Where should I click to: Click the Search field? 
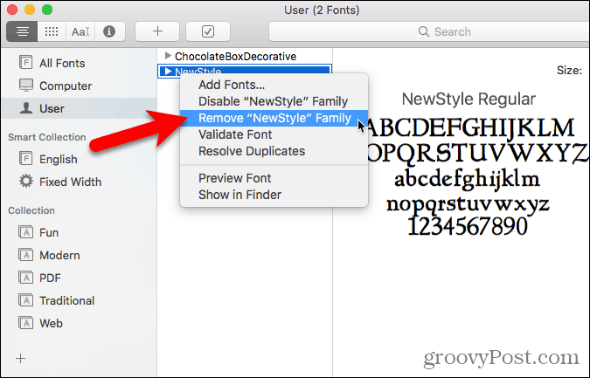pos(429,31)
